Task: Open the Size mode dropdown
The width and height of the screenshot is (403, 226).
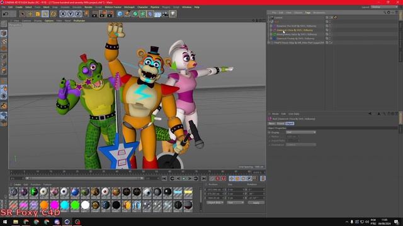Action: pos(235,202)
